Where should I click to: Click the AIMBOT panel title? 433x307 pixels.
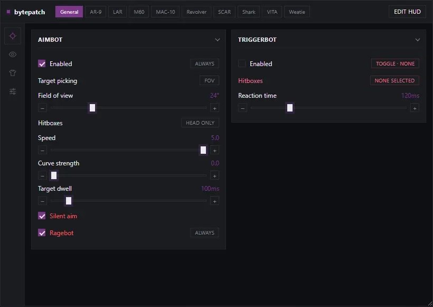tap(50, 40)
